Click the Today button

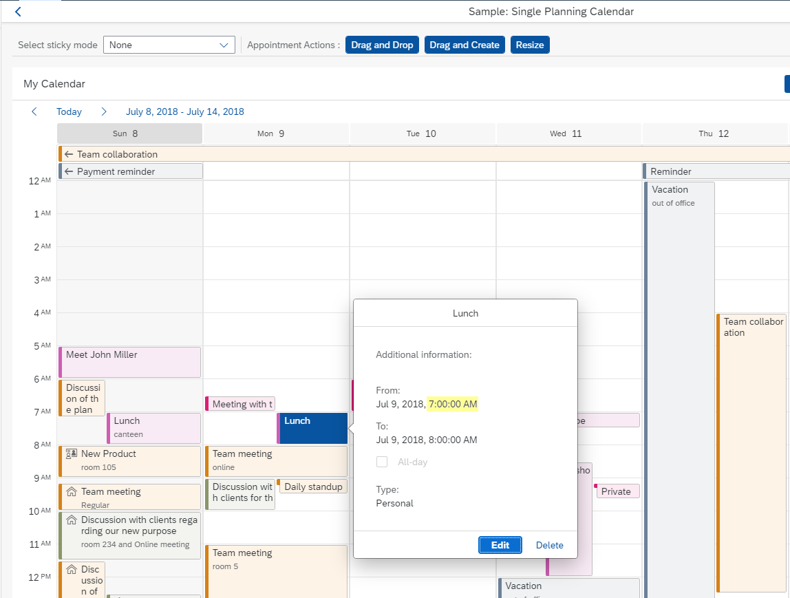click(69, 111)
